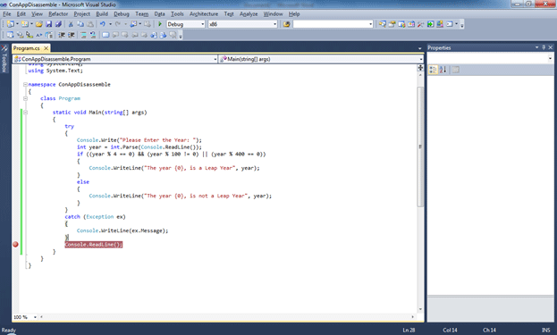This screenshot has height=335, width=557.
Task: Save the file with the floppy disk icon
Action: [x=49, y=24]
